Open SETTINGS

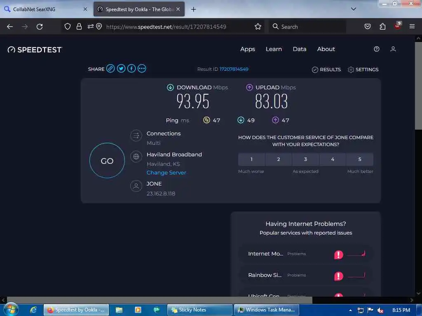point(363,70)
